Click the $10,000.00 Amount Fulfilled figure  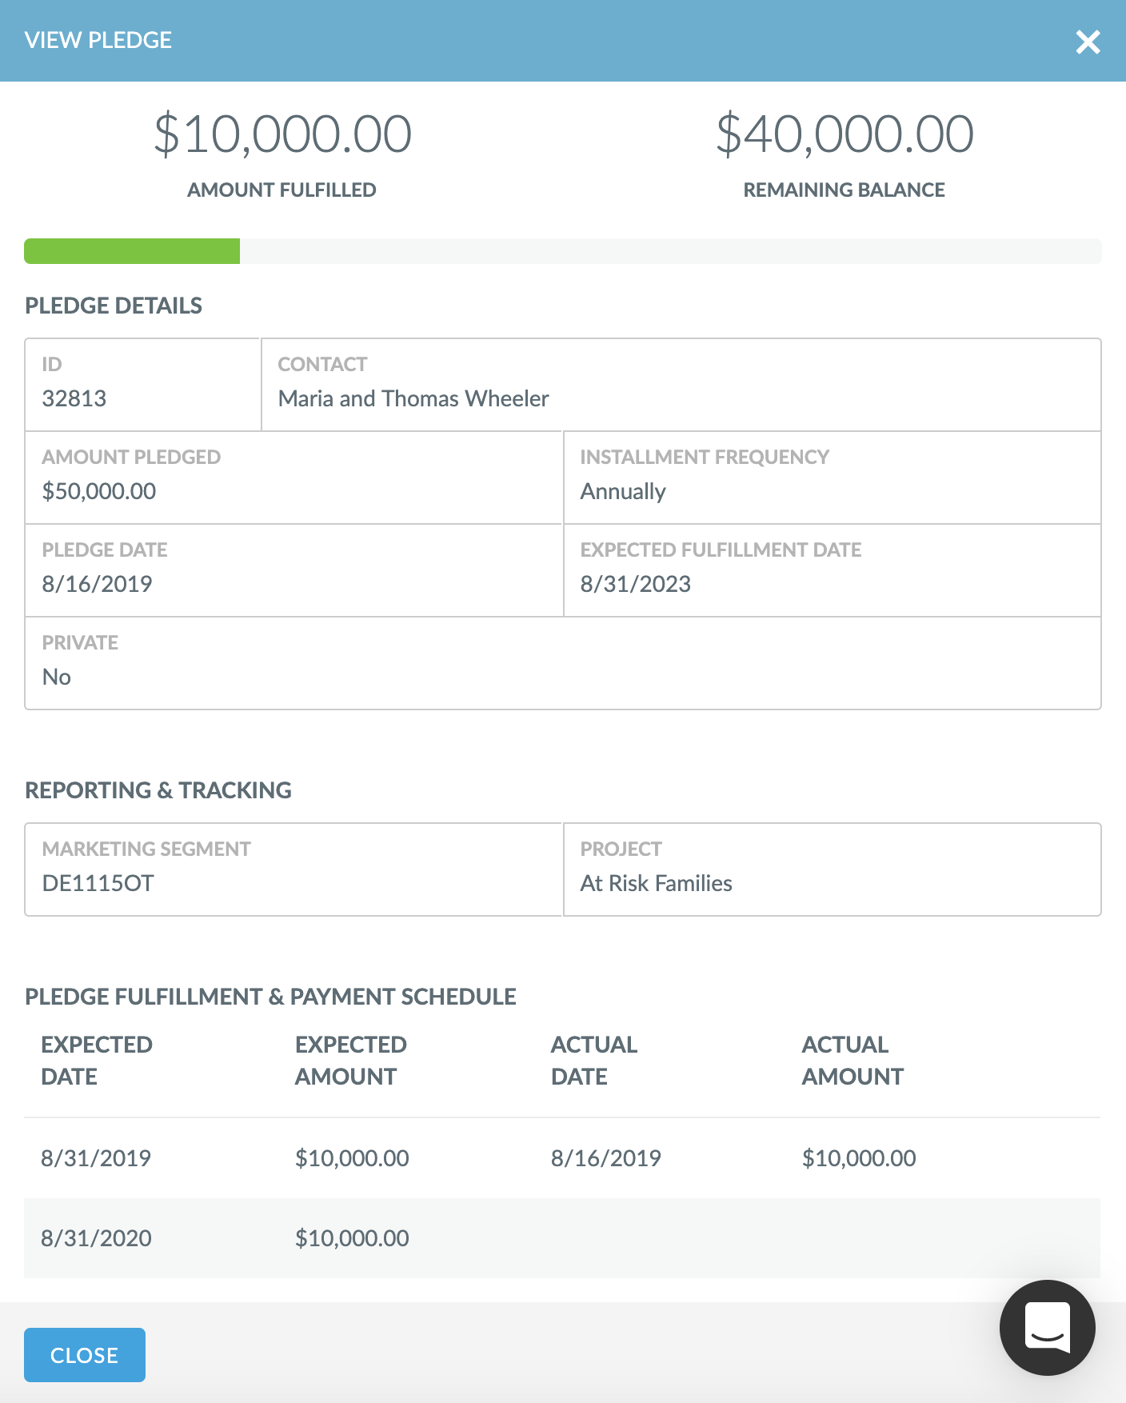[281, 133]
